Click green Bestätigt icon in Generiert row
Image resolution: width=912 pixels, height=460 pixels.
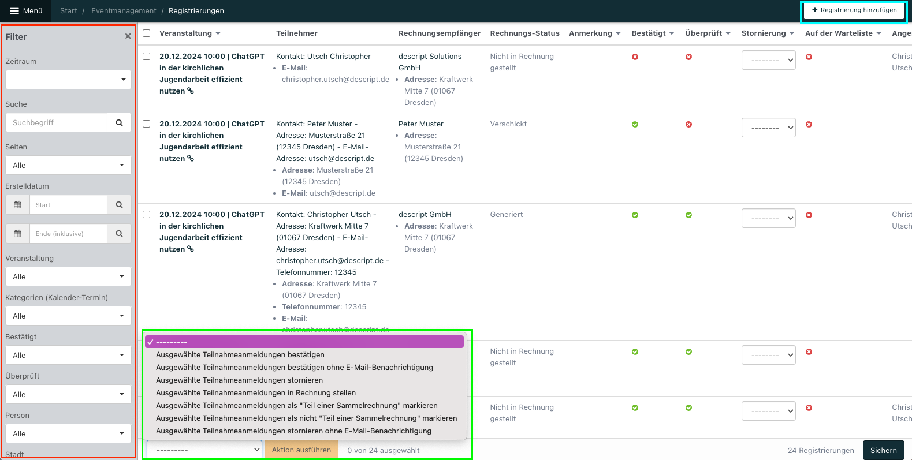[x=635, y=215]
